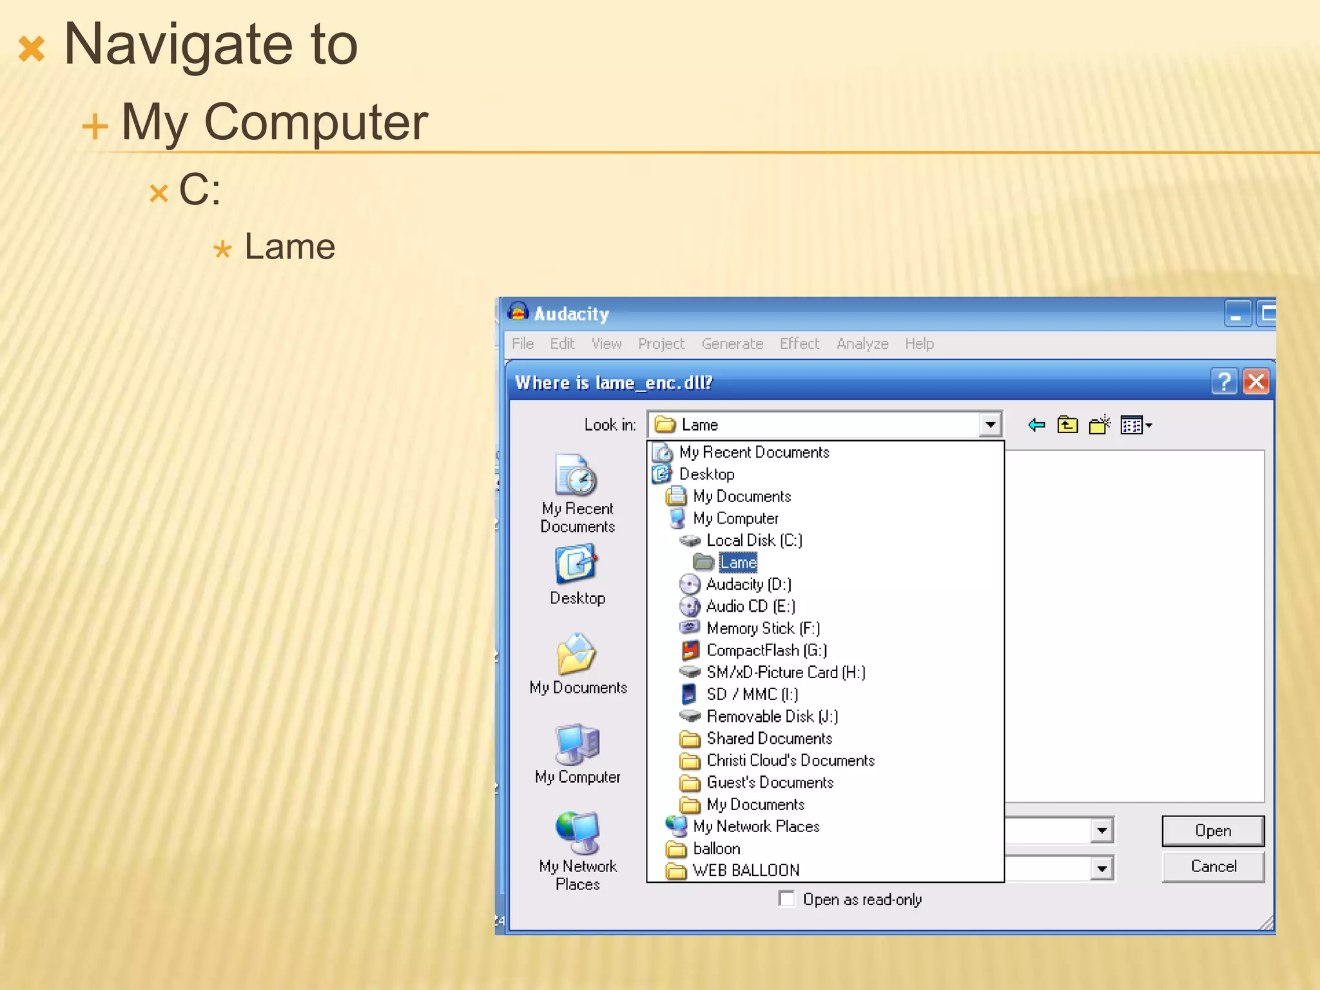Click the Create New Folder icon
Image resolution: width=1320 pixels, height=990 pixels.
(1100, 425)
